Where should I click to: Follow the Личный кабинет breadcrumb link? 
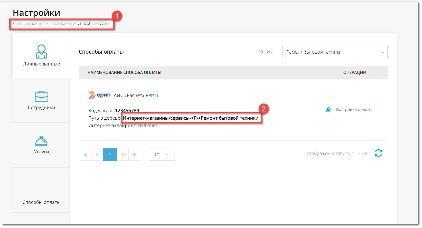pos(29,24)
